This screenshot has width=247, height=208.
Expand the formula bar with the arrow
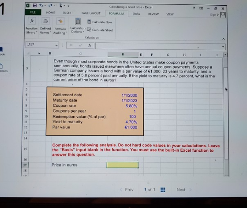tap(223, 47)
